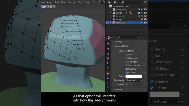This screenshot has height=106, width=189.
Task: Open the Vertex menu
Action: pyautogui.click(x=72, y=2)
